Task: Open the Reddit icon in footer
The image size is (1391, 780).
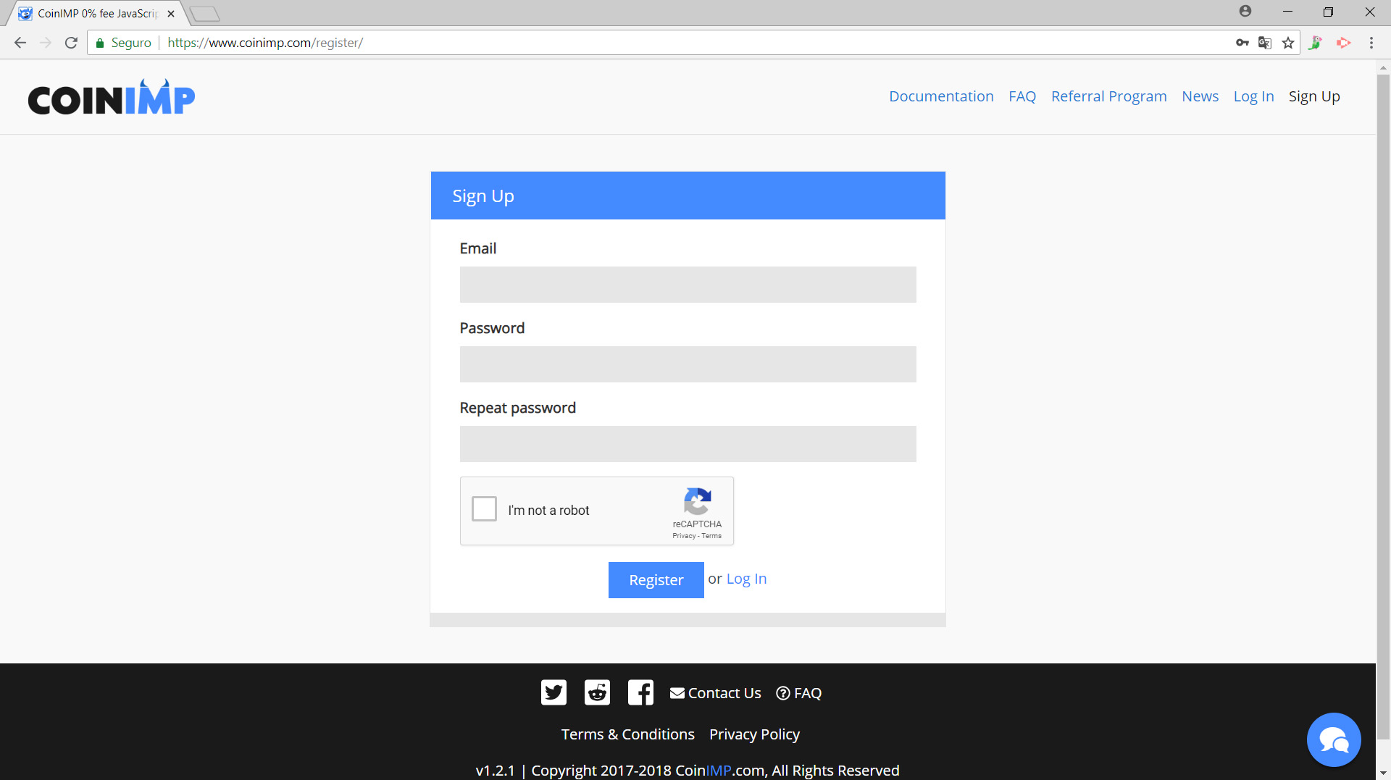Action: pyautogui.click(x=597, y=692)
